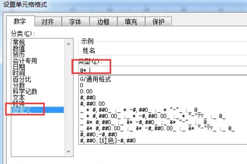
Task: Open the 填充 tab
Action: tap(131, 21)
